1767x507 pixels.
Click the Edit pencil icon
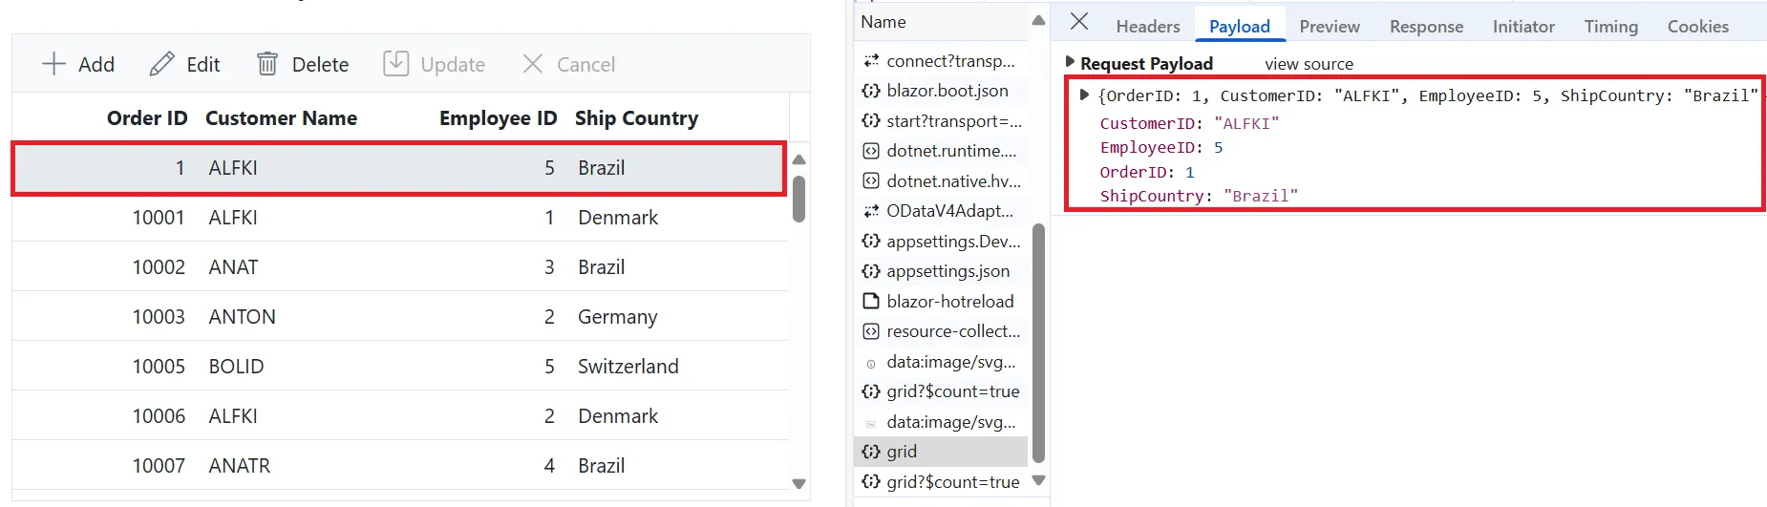162,64
